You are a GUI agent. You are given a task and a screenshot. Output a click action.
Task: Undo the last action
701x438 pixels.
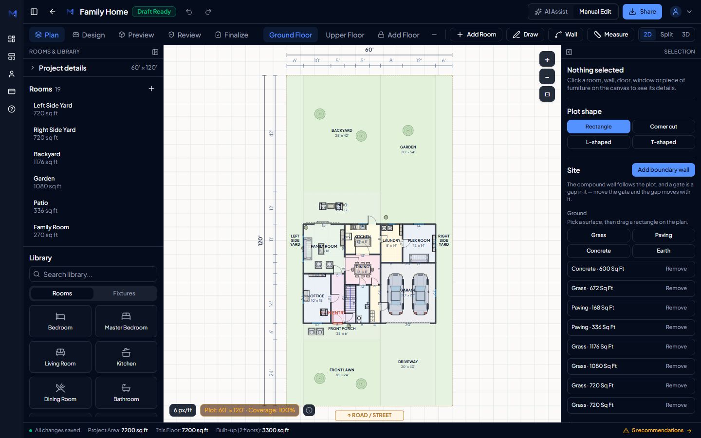pyautogui.click(x=189, y=12)
